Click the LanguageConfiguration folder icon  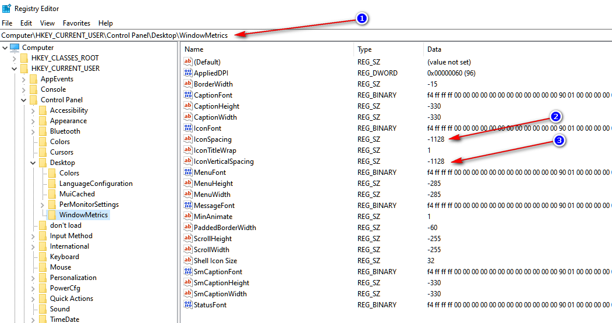click(x=52, y=184)
